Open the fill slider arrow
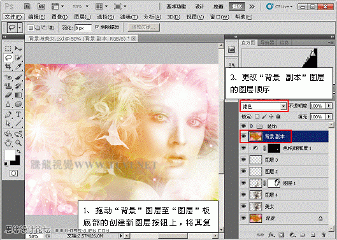The width and height of the screenshot is (337, 240). coord(329,116)
